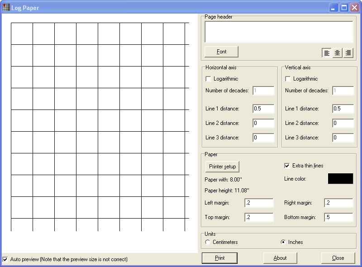
Task: Select Centimeters as units
Action: pos(208,242)
